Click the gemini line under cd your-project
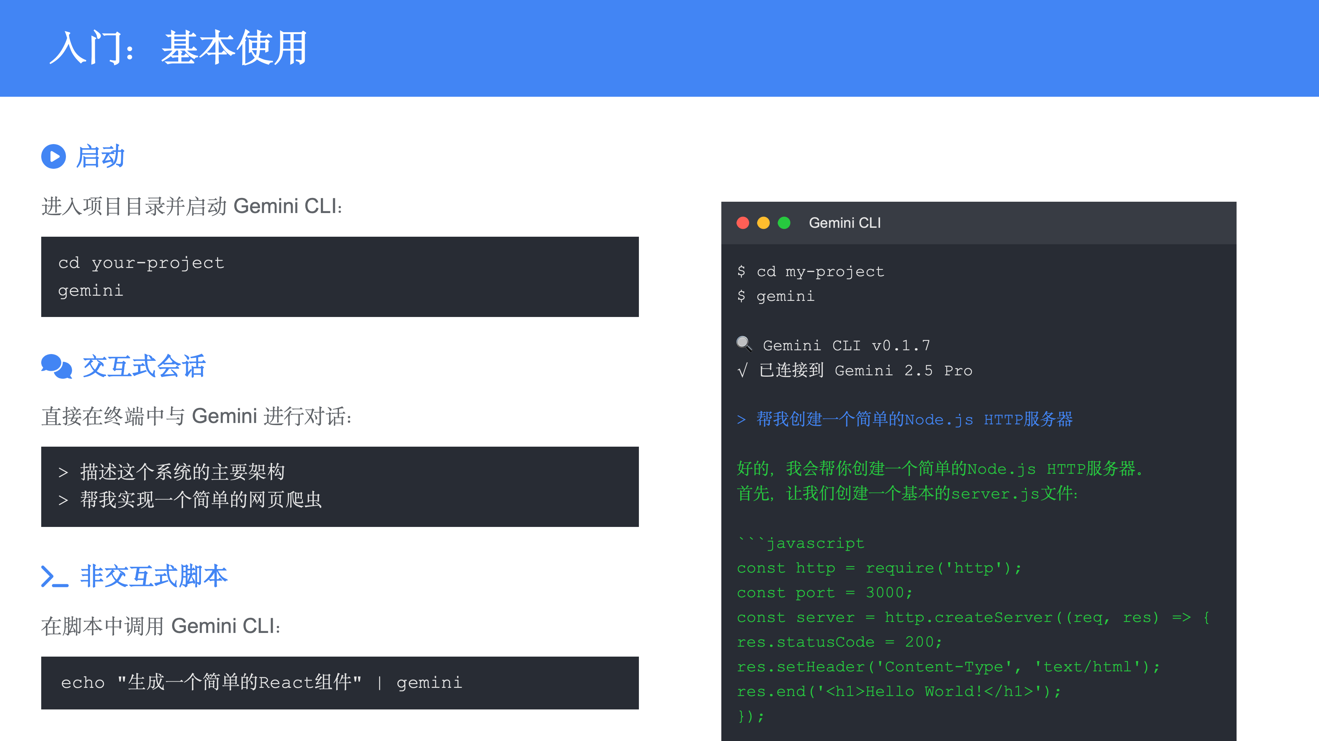Viewport: 1319px width, 741px height. (x=91, y=291)
